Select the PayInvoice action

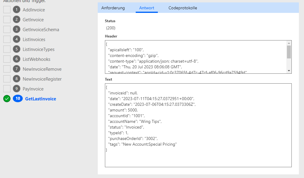(x=33, y=89)
